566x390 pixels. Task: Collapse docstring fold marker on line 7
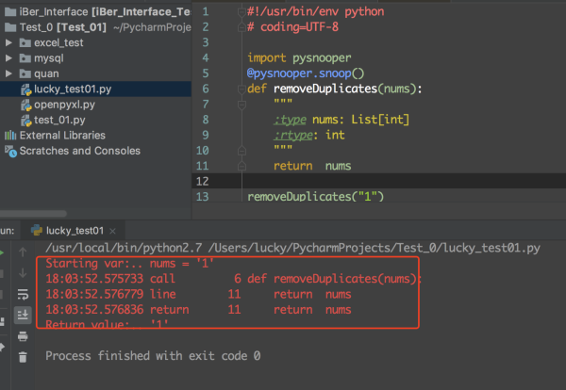[241, 105]
